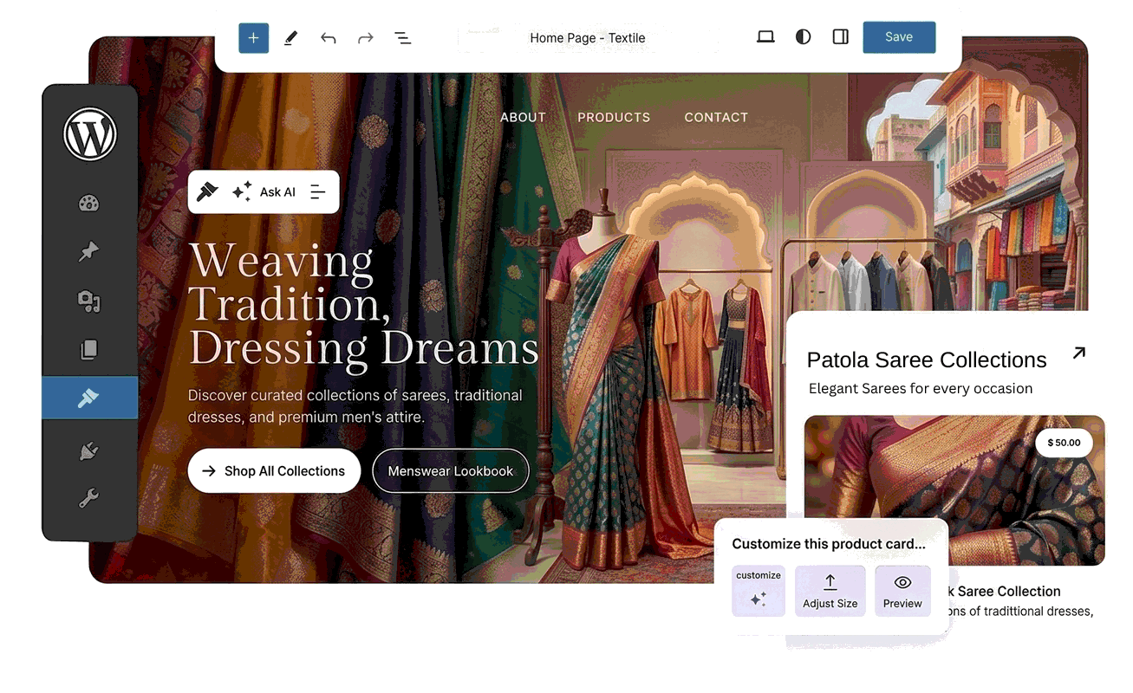Image resolution: width=1133 pixels, height=693 pixels.
Task: Open the pages icon in sidebar
Action: 88,349
